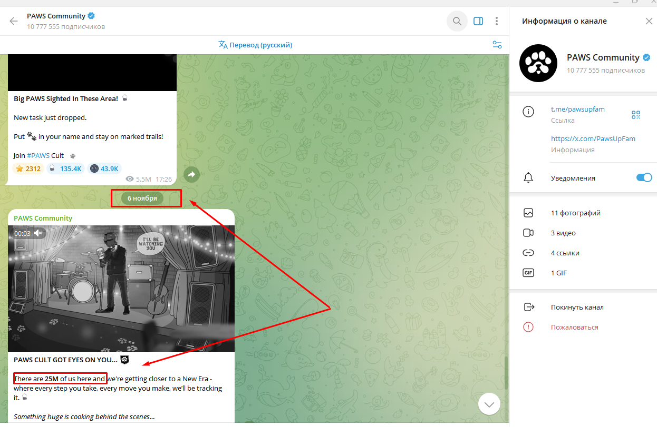Image resolution: width=657 pixels, height=427 pixels.
Task: Click the black image above Big PAWS post
Action: tap(92, 72)
